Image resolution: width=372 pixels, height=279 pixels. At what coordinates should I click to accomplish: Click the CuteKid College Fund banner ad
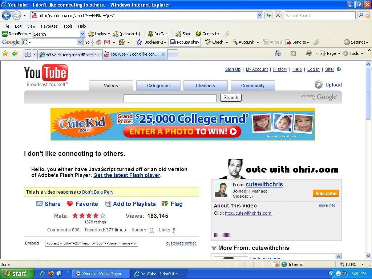pos(183,124)
